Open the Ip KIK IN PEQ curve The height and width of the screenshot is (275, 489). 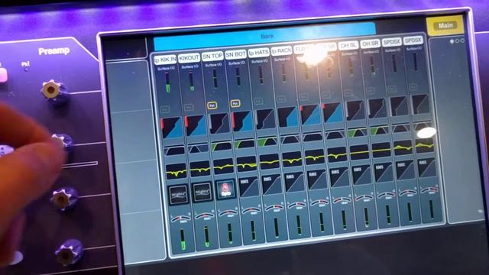click(176, 171)
